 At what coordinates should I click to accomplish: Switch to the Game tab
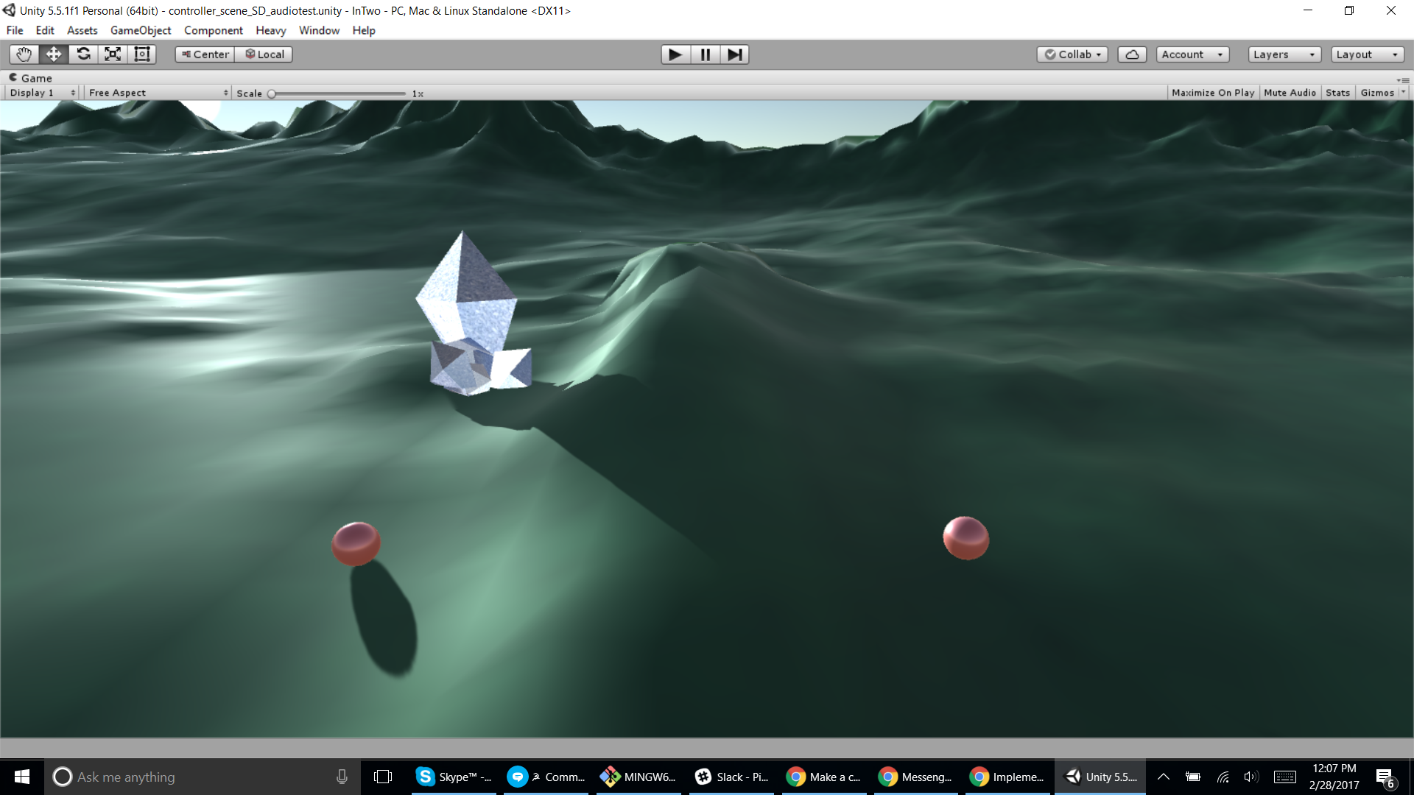point(30,78)
